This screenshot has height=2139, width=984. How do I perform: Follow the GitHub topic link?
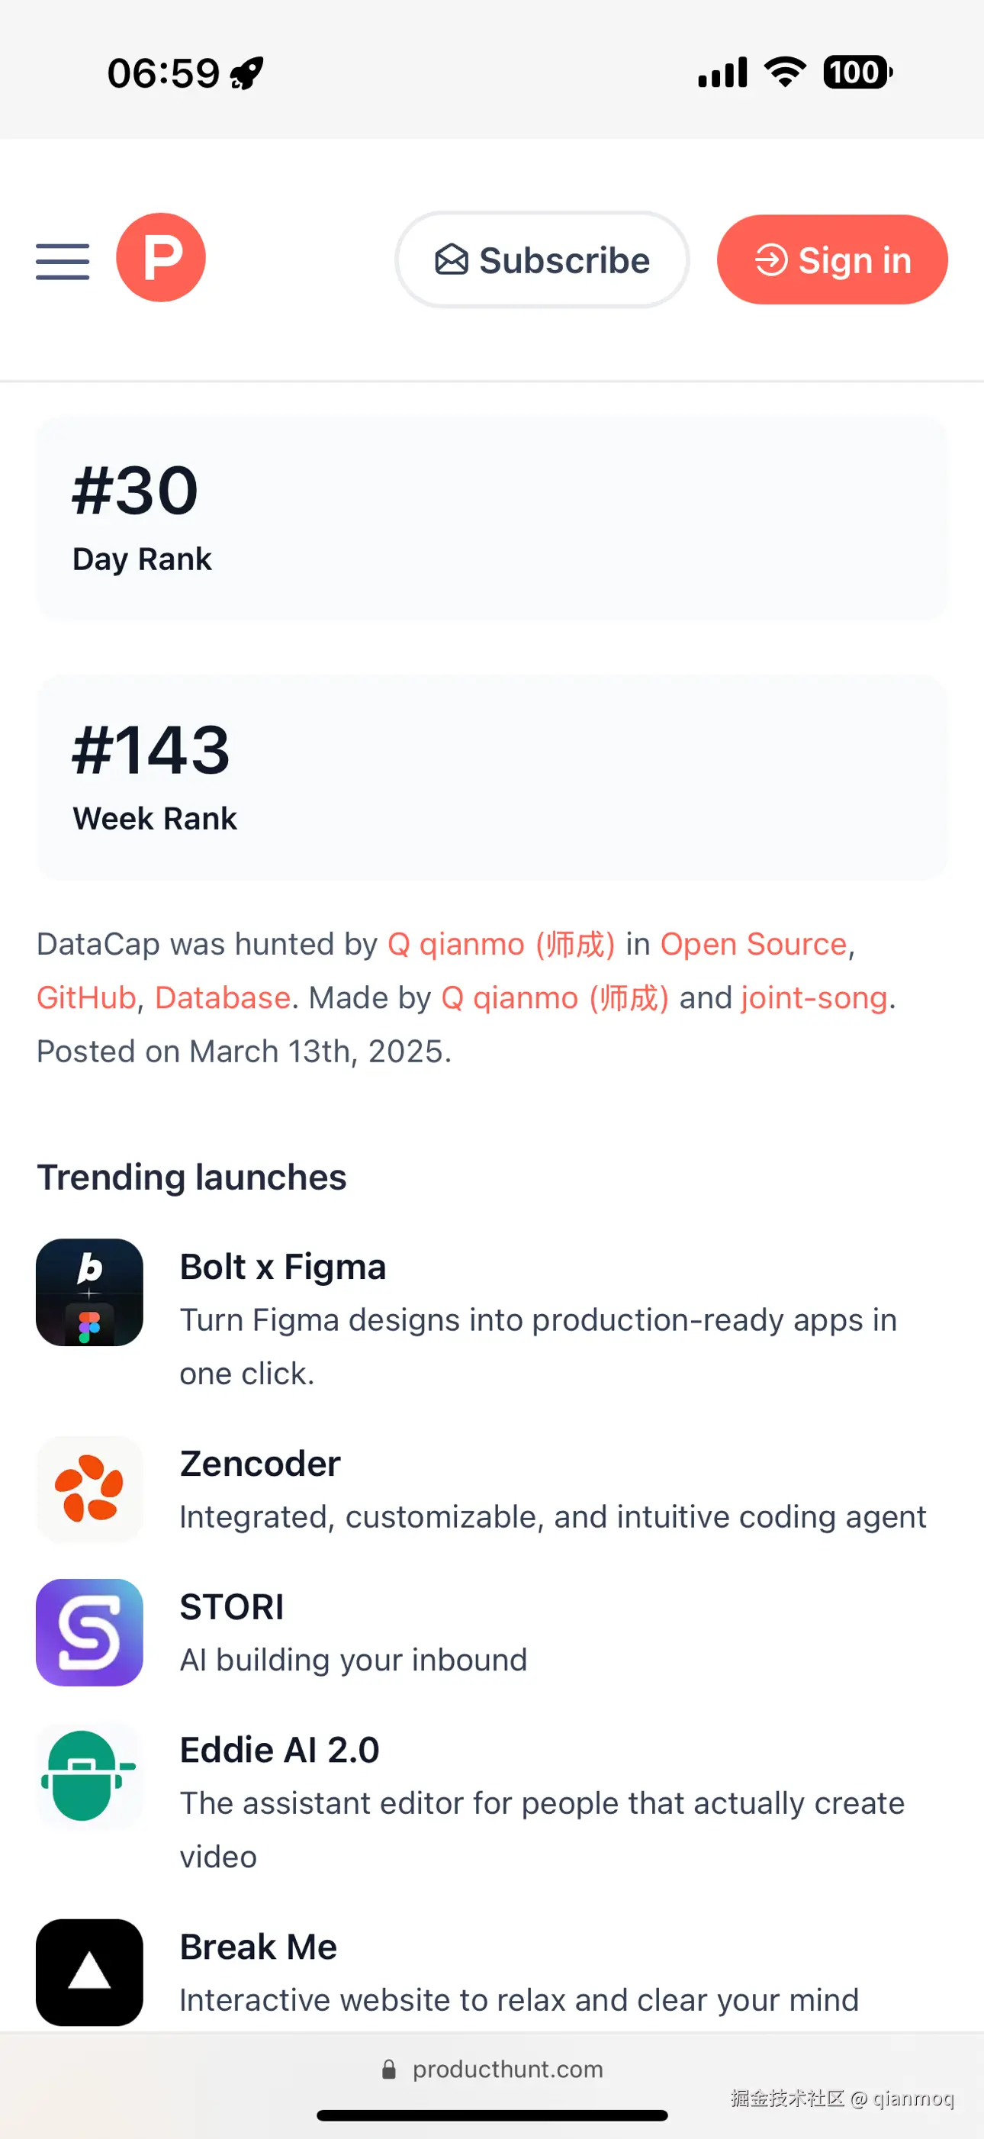point(86,997)
